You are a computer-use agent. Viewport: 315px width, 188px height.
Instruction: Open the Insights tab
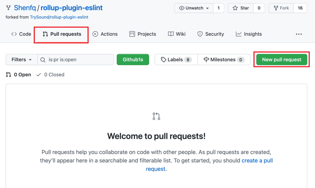coord(249,34)
